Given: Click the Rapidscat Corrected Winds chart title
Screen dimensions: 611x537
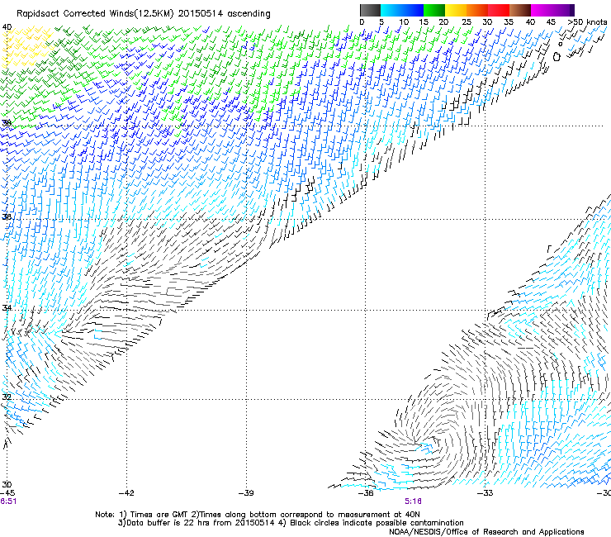Looking at the screenshot, I should pos(144,14).
